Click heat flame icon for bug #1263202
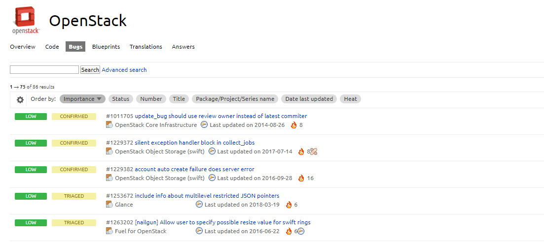Image resolution: width=544 pixels, height=242 pixels. pos(289,231)
